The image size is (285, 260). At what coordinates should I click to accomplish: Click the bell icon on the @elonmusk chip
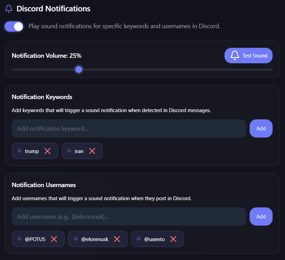pos(76,239)
